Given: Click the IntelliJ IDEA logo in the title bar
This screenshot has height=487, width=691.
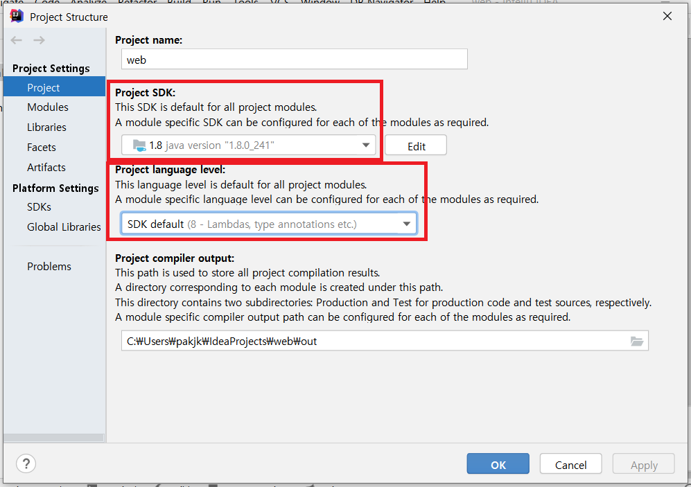Looking at the screenshot, I should click(x=17, y=17).
